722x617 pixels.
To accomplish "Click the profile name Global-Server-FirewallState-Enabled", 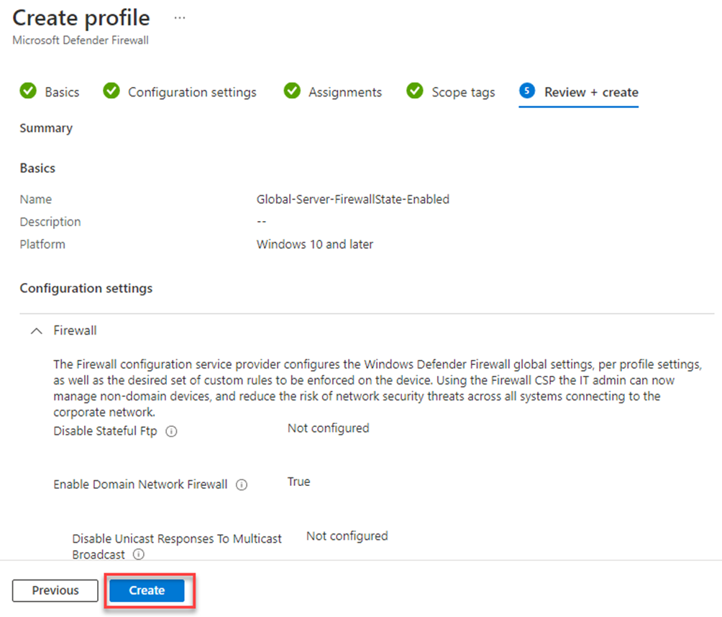I will tap(352, 199).
